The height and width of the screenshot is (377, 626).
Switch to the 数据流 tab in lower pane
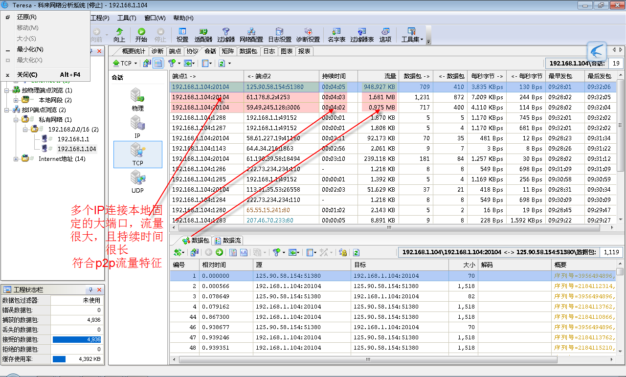[x=228, y=241]
